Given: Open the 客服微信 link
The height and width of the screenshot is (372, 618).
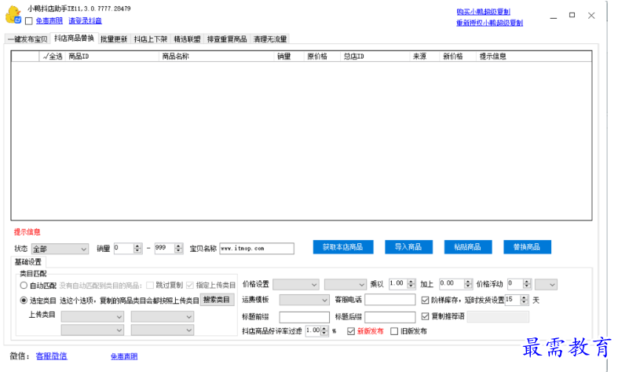Looking at the screenshot, I should coord(51,356).
